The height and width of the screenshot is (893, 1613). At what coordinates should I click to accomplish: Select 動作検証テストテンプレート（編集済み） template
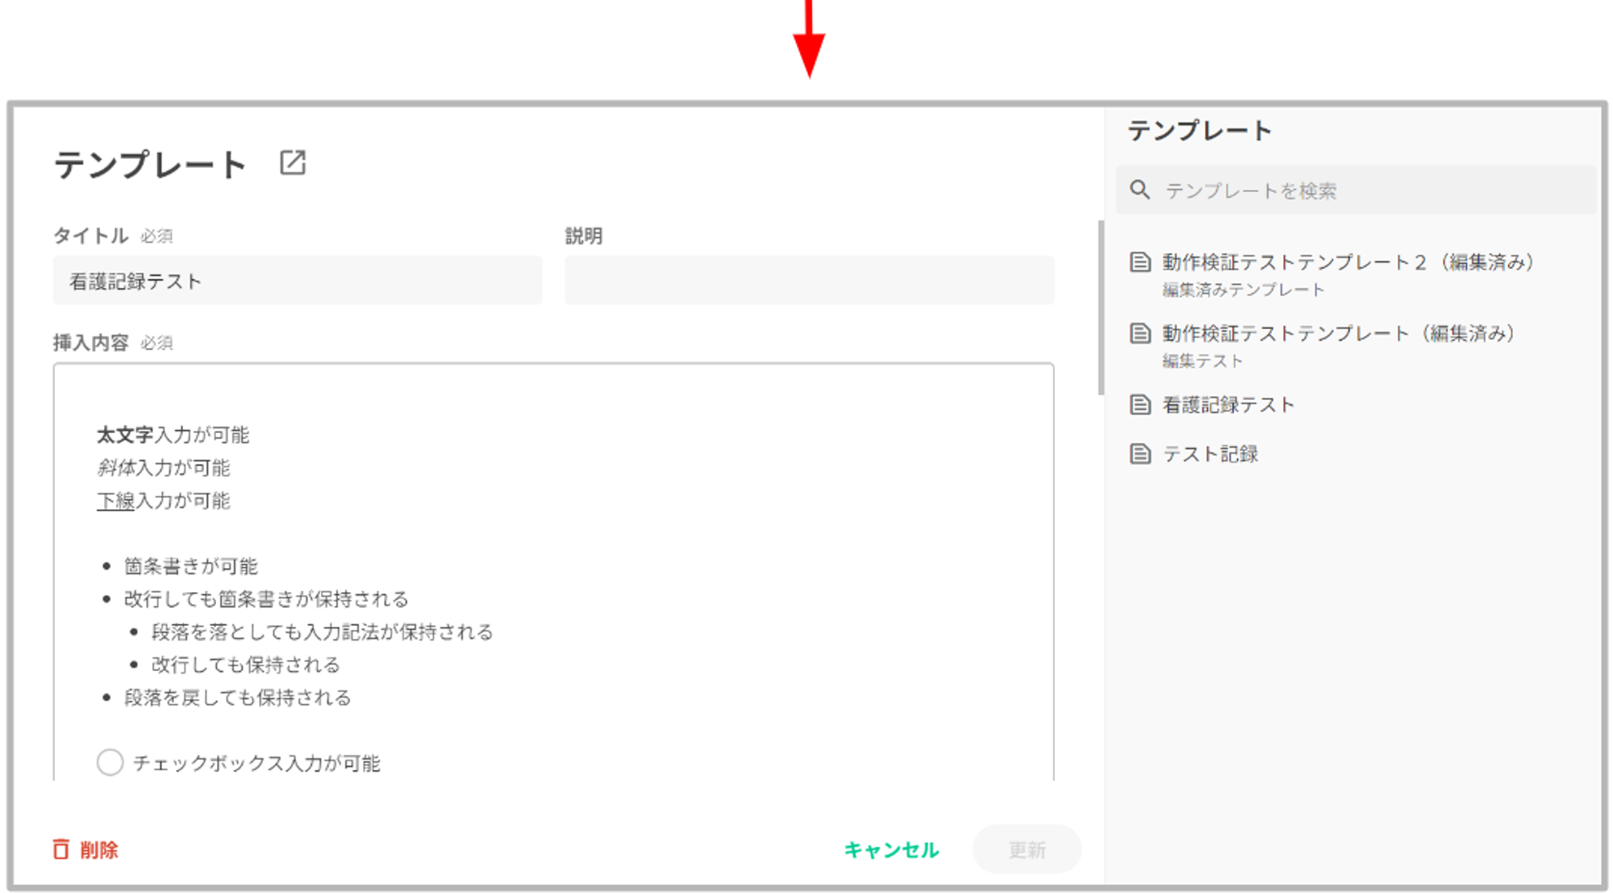1338,333
